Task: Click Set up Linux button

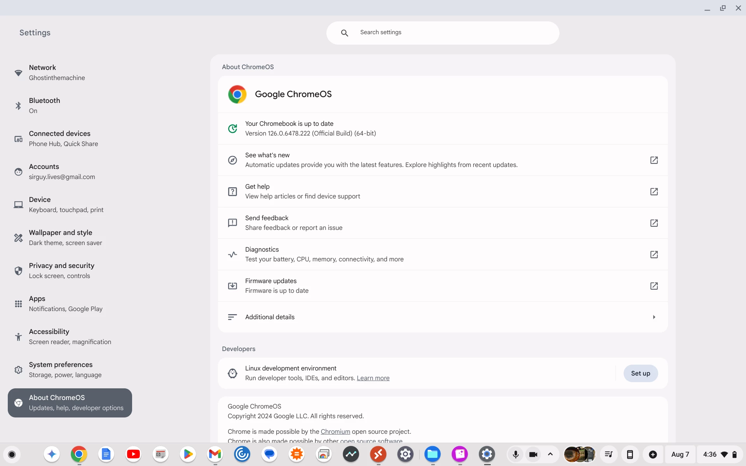Action: [x=640, y=373]
